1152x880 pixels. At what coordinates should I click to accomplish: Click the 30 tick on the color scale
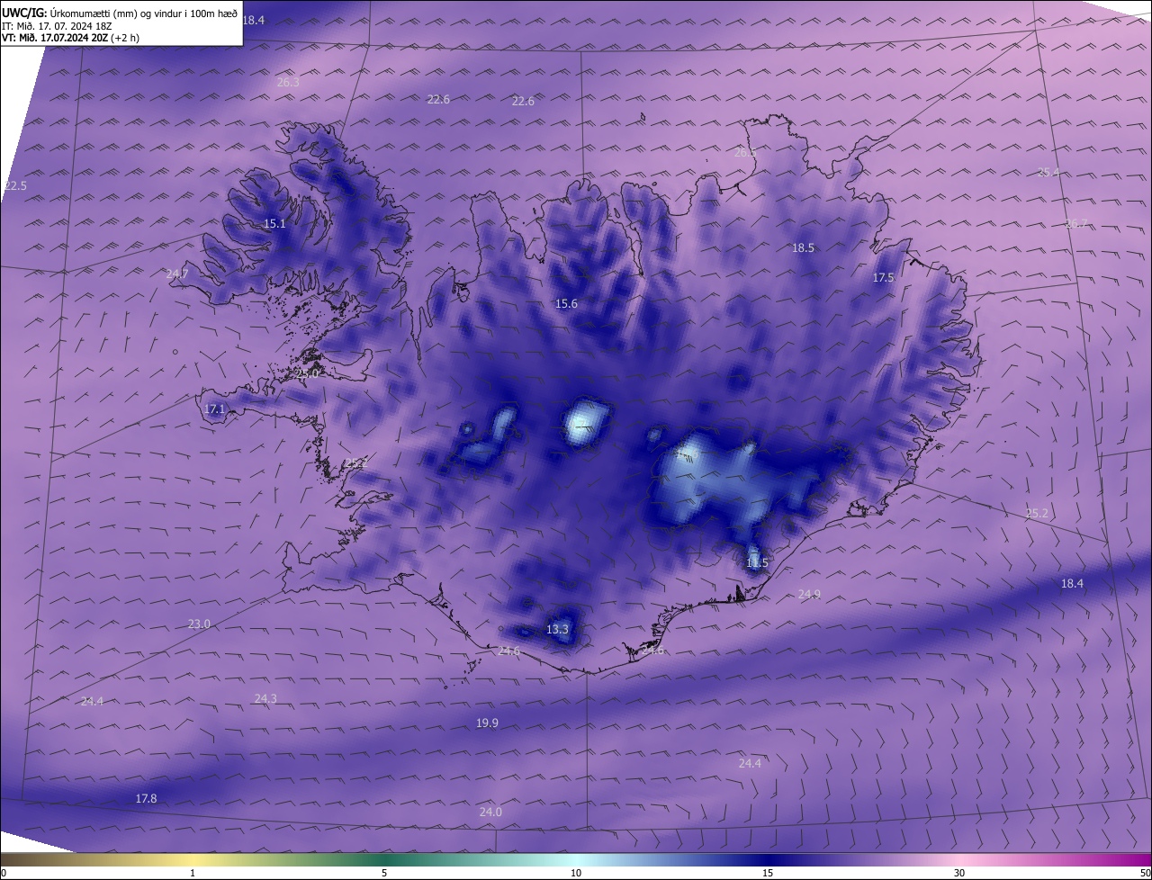[959, 873]
